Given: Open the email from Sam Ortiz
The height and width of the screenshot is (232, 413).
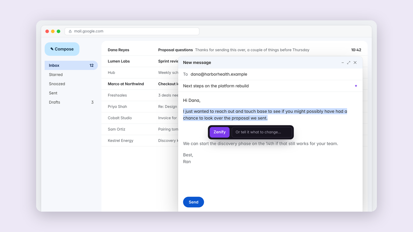Looking at the screenshot, I should (x=140, y=129).
